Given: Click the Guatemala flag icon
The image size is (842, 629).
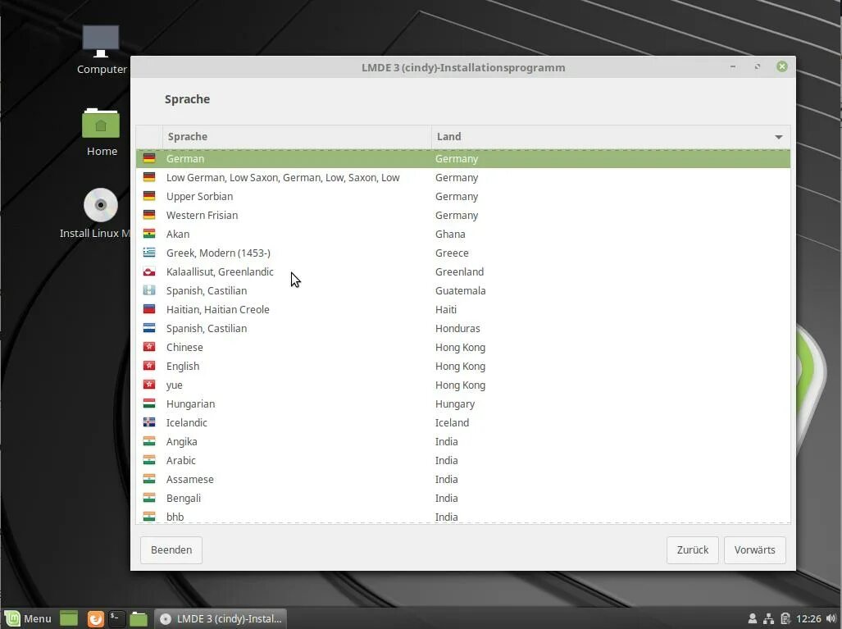Looking at the screenshot, I should tap(149, 290).
